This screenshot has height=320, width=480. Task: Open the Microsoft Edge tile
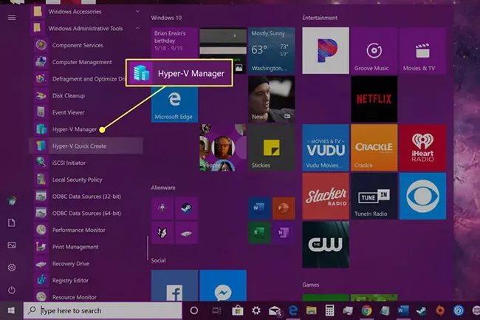[x=174, y=104]
